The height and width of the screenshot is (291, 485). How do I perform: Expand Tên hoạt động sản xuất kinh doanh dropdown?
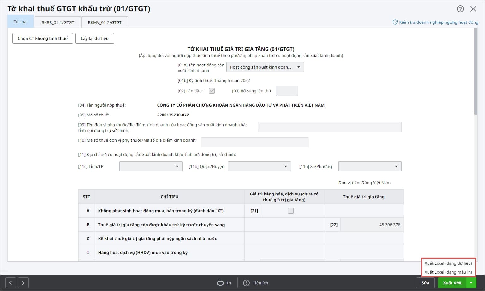click(265, 67)
